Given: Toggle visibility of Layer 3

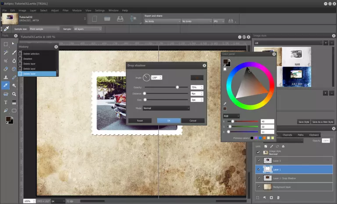Looking at the screenshot, I should pyautogui.click(x=258, y=161).
